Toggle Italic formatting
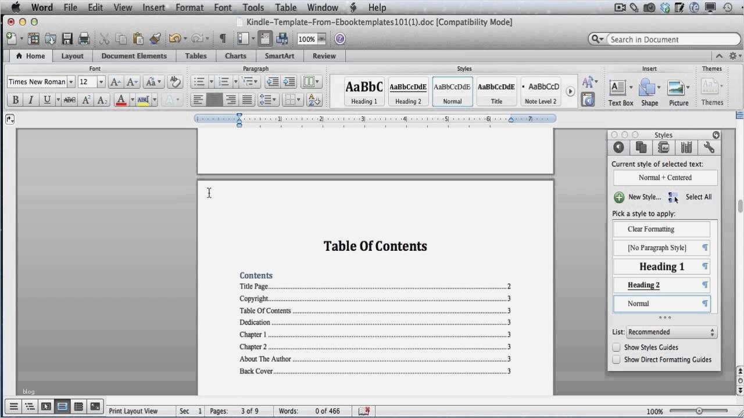The image size is (744, 418). pyautogui.click(x=31, y=100)
